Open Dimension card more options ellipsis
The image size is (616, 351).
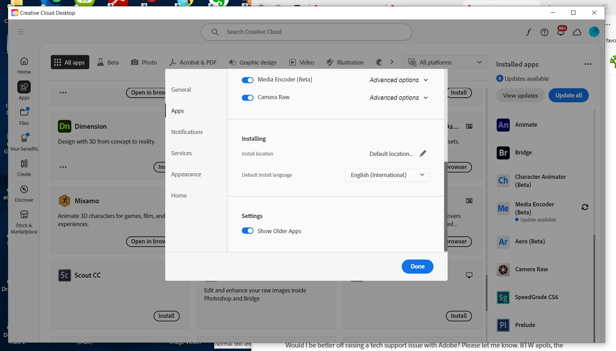click(x=63, y=167)
